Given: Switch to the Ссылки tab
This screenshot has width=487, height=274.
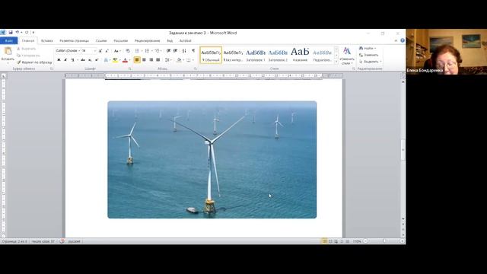Looking at the screenshot, I should [101, 40].
